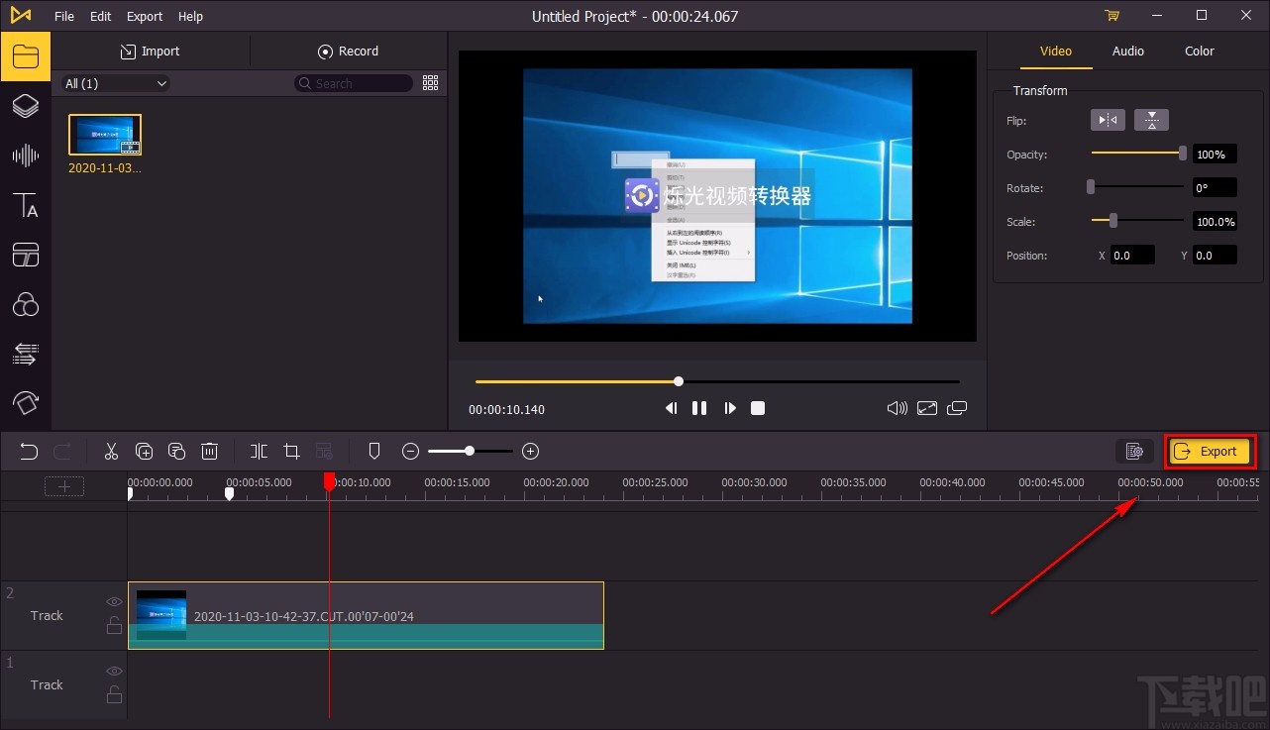Open the Audio waveform panel in sidebar
Viewport: 1270px width, 730px height.
[25, 156]
